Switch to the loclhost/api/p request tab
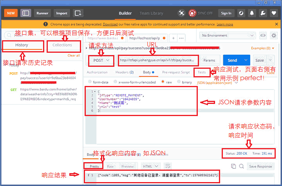 coord(147,38)
